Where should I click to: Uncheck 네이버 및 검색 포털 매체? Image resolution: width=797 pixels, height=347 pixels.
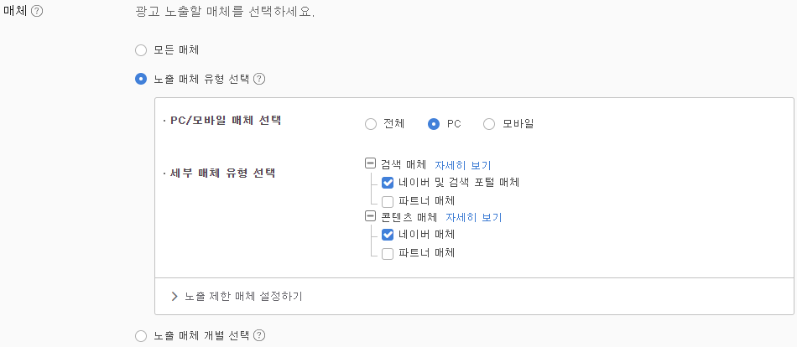[x=388, y=183]
